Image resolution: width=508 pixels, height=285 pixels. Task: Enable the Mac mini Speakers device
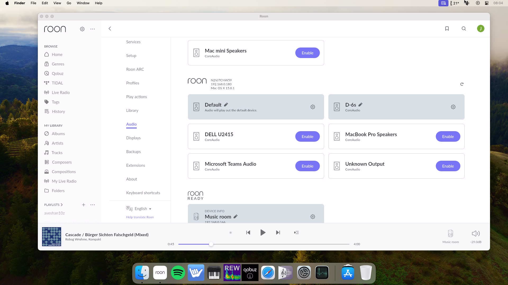[307, 53]
